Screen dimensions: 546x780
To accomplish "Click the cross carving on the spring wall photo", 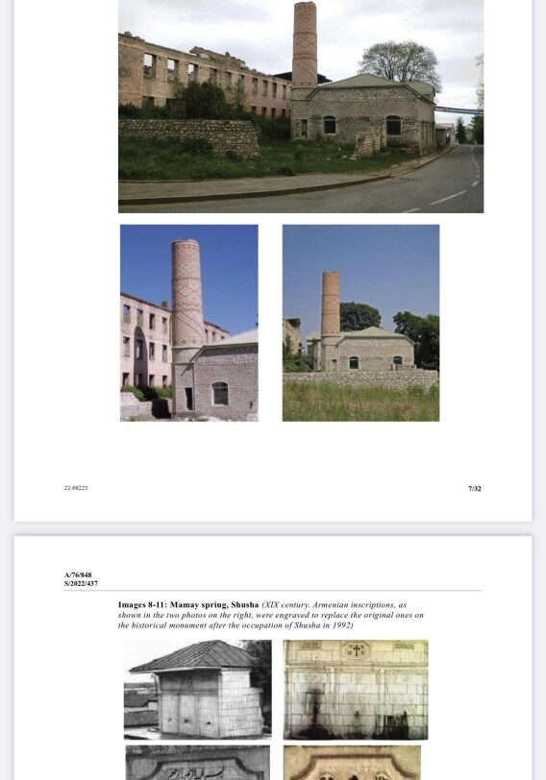I will coord(356,650).
